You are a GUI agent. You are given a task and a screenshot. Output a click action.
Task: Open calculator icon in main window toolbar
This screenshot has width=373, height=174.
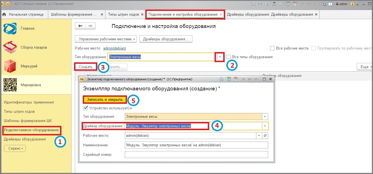(x=288, y=4)
